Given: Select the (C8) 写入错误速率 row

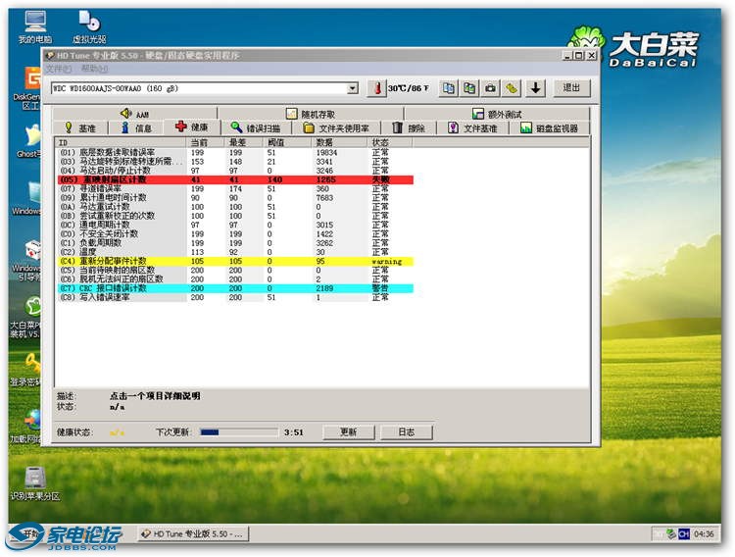Looking at the screenshot, I should point(235,297).
